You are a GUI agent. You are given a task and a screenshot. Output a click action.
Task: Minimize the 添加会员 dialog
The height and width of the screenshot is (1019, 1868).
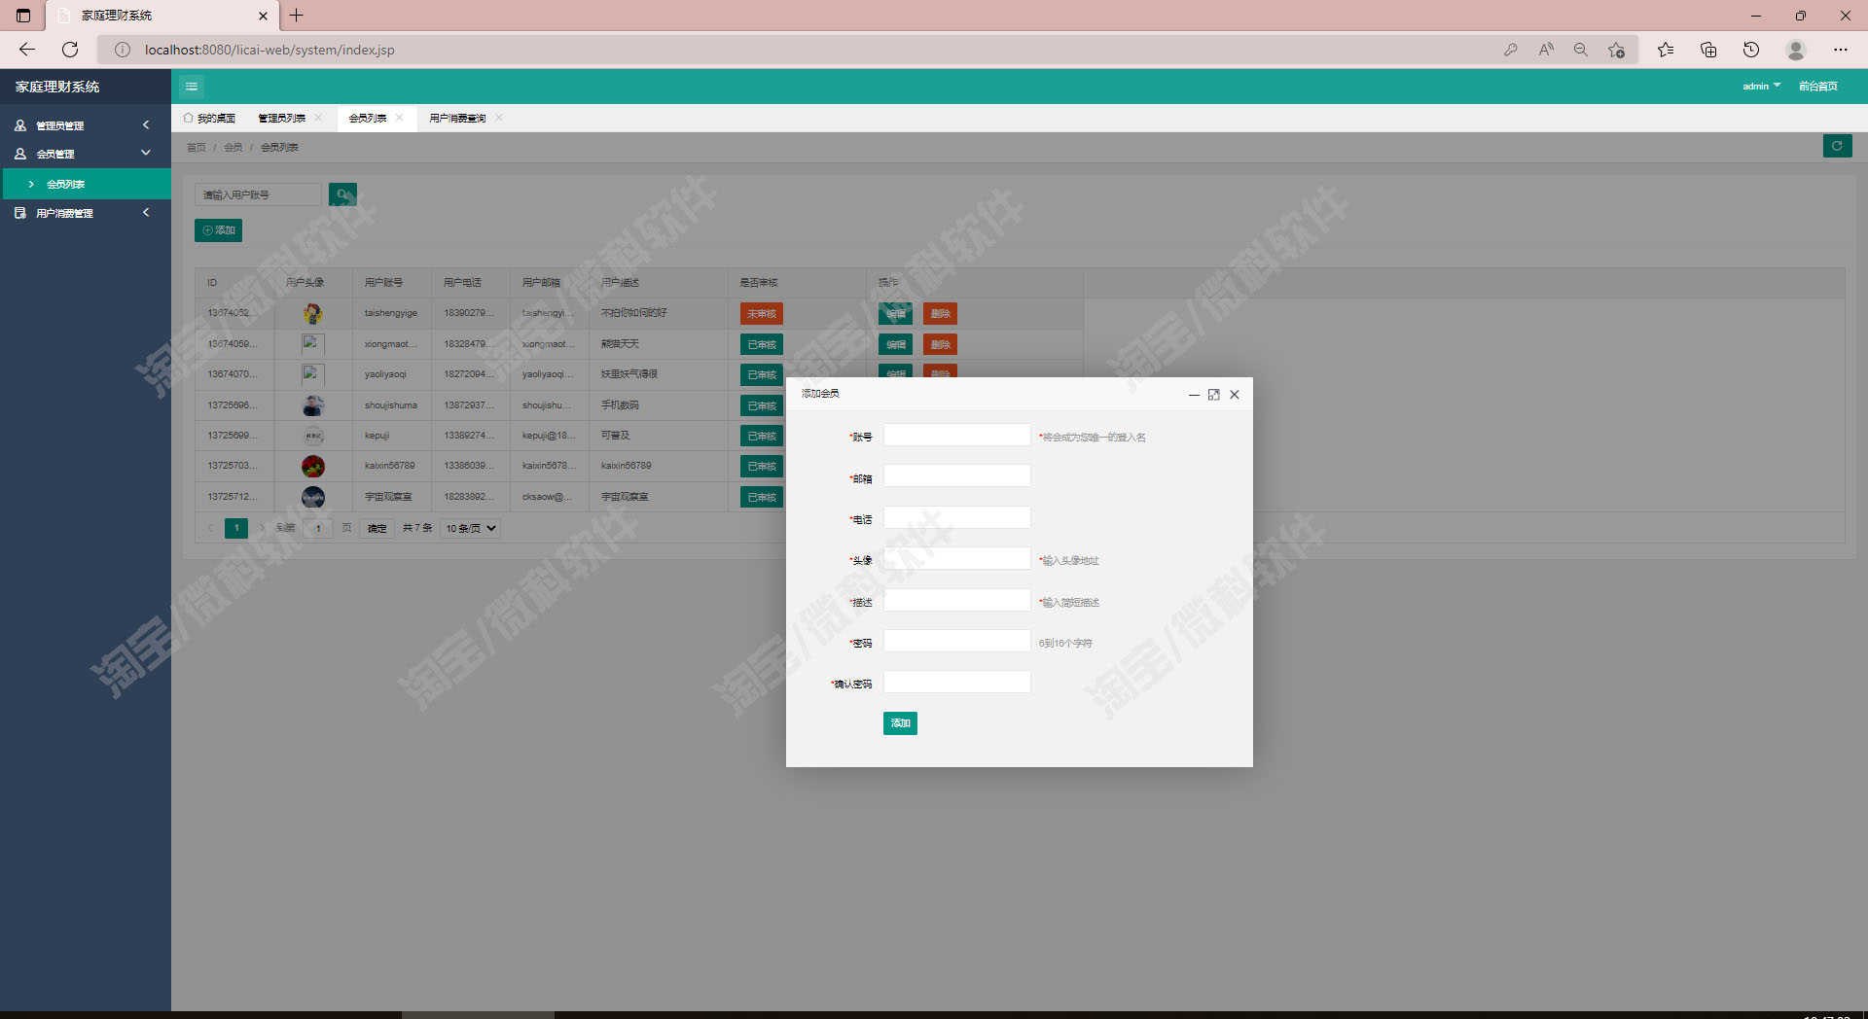pyautogui.click(x=1194, y=395)
